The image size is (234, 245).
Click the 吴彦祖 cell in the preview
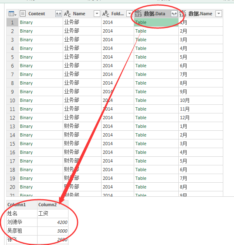22,231
